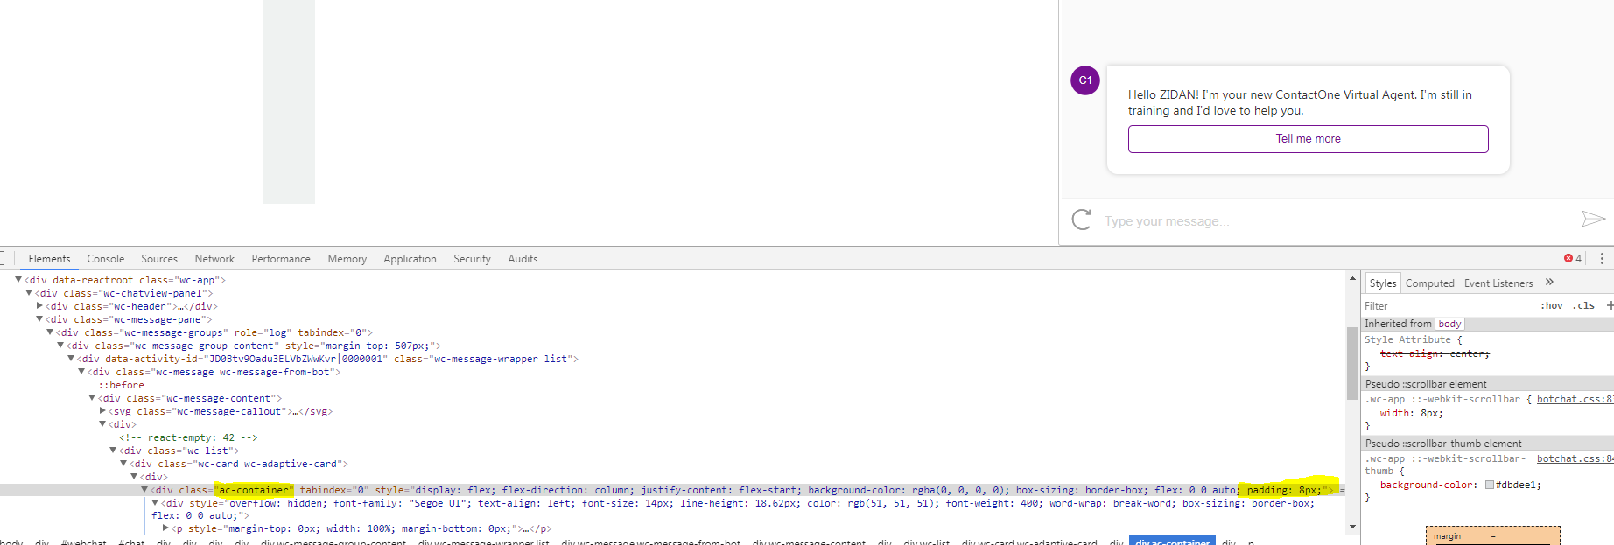1614x545 pixels.
Task: Click the C1 bot avatar circle
Action: 1085,80
